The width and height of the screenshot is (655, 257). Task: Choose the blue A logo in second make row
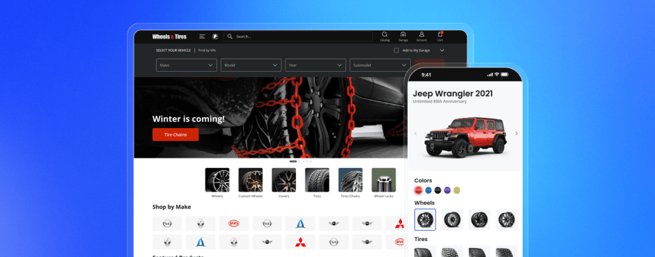[x=201, y=242]
